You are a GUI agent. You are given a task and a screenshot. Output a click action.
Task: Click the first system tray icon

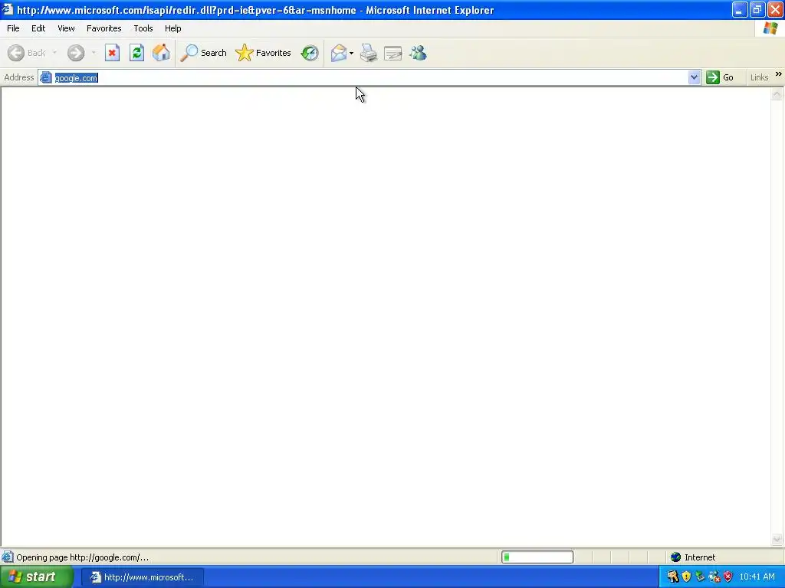672,577
